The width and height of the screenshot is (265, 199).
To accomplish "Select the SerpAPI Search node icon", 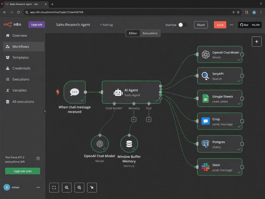I will coord(205,76).
